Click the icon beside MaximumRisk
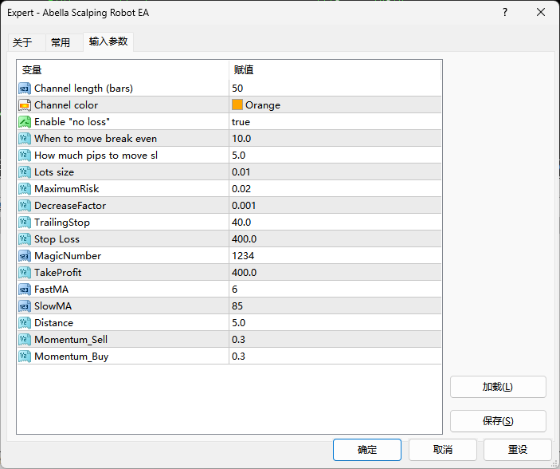The height and width of the screenshot is (469, 560). 24,189
